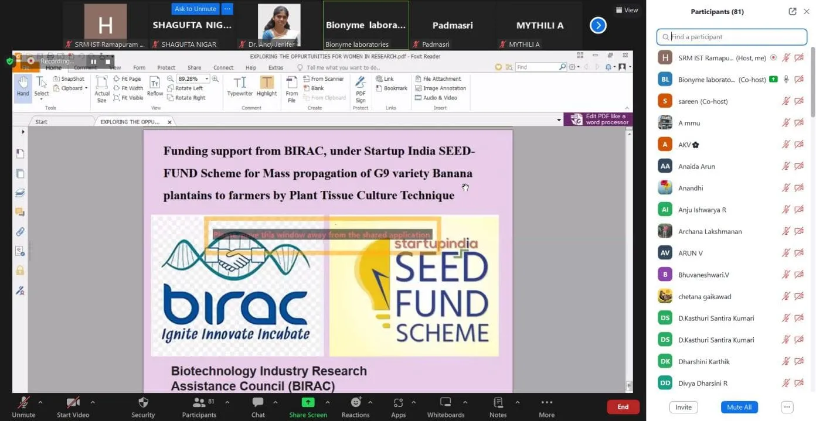Insert a File Attachment
This screenshot has height=421, width=816.
438,78
